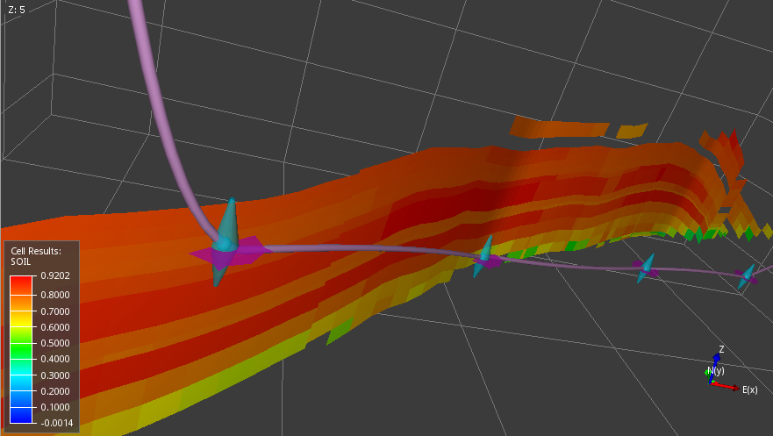Image resolution: width=773 pixels, height=436 pixels.
Task: Click the green middle of the color legend bar
Action: [21, 350]
